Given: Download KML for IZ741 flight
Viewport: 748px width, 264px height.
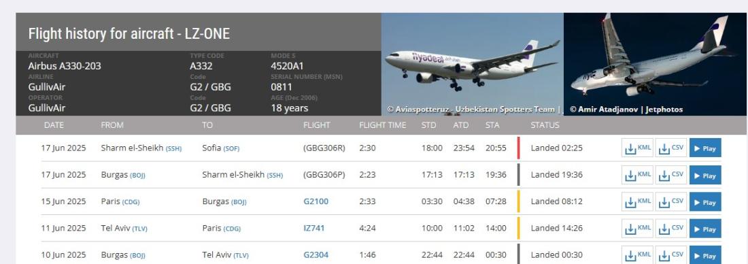Looking at the screenshot, I should [x=637, y=228].
